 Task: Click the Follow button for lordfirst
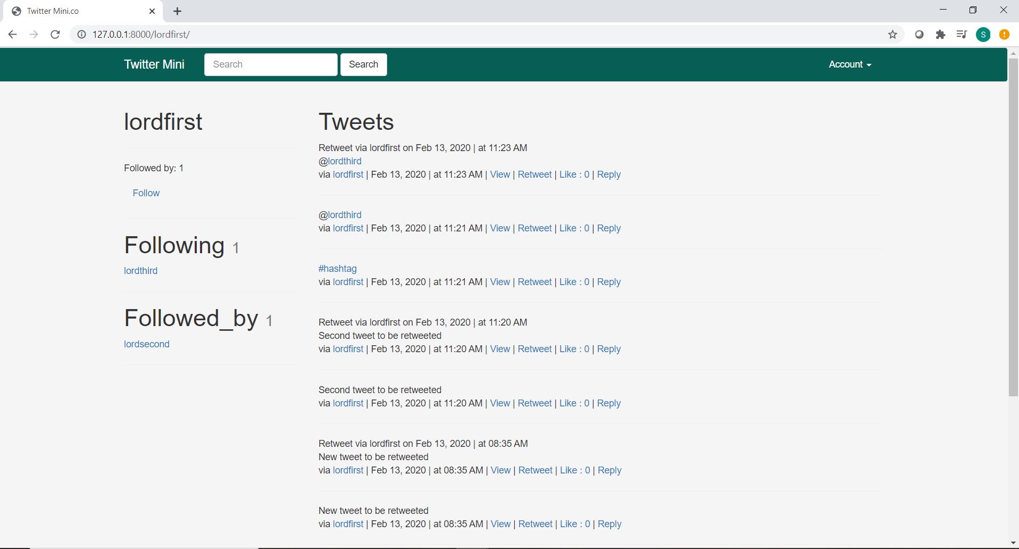pos(146,193)
